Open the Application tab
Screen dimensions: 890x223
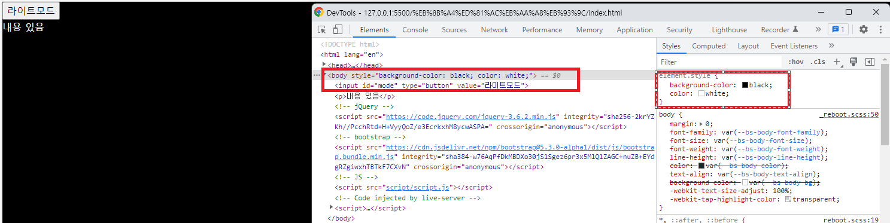tap(634, 30)
